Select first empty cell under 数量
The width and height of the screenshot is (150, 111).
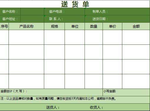click(x=94, y=37)
